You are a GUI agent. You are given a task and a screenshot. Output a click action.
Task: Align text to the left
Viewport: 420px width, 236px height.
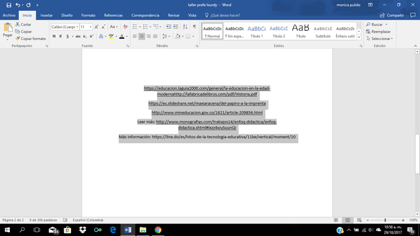pos(135,37)
